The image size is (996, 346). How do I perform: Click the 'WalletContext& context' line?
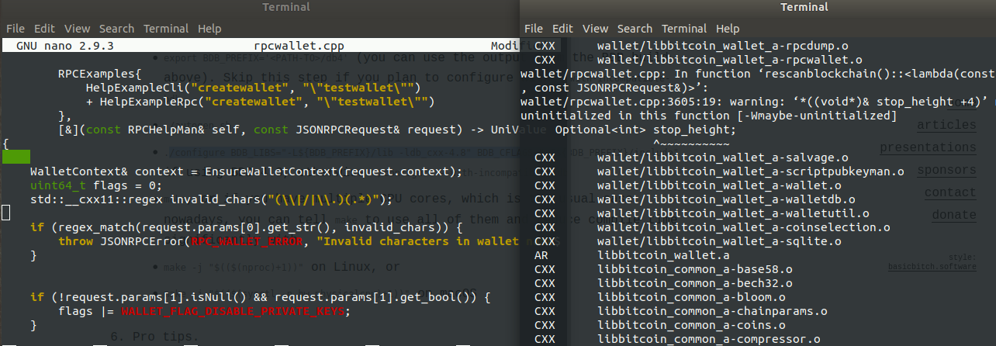click(x=246, y=171)
